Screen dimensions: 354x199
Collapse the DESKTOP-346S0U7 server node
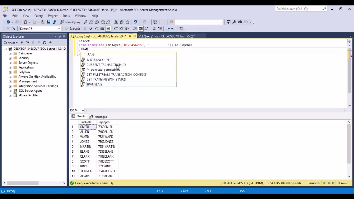[5, 49]
